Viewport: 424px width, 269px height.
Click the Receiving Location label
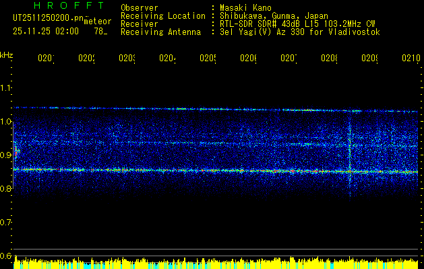[x=163, y=16]
